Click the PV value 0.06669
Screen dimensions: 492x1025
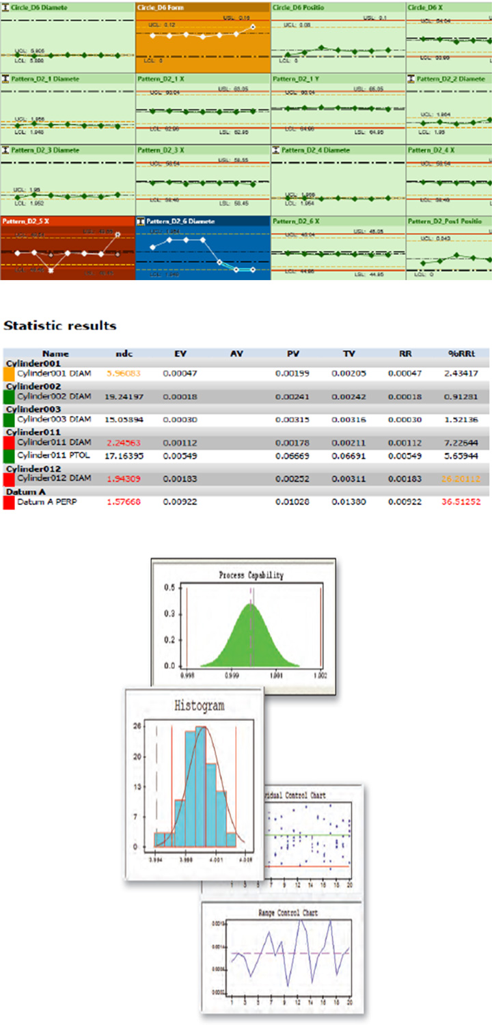coord(292,454)
